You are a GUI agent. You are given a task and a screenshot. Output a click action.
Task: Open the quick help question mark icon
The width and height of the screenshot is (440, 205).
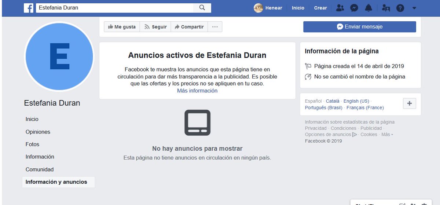pos(400,8)
